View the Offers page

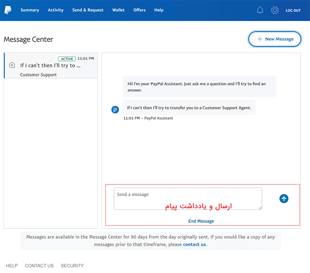(x=139, y=10)
